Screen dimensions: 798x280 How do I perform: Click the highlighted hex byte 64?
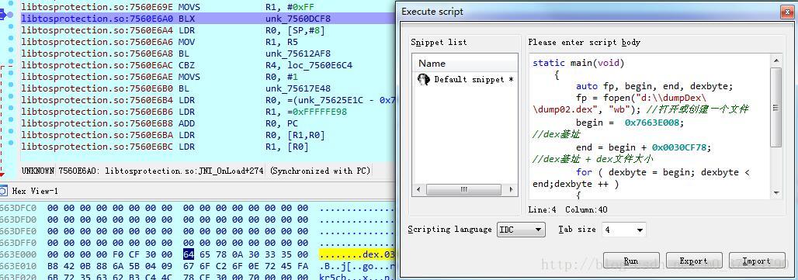click(x=189, y=254)
